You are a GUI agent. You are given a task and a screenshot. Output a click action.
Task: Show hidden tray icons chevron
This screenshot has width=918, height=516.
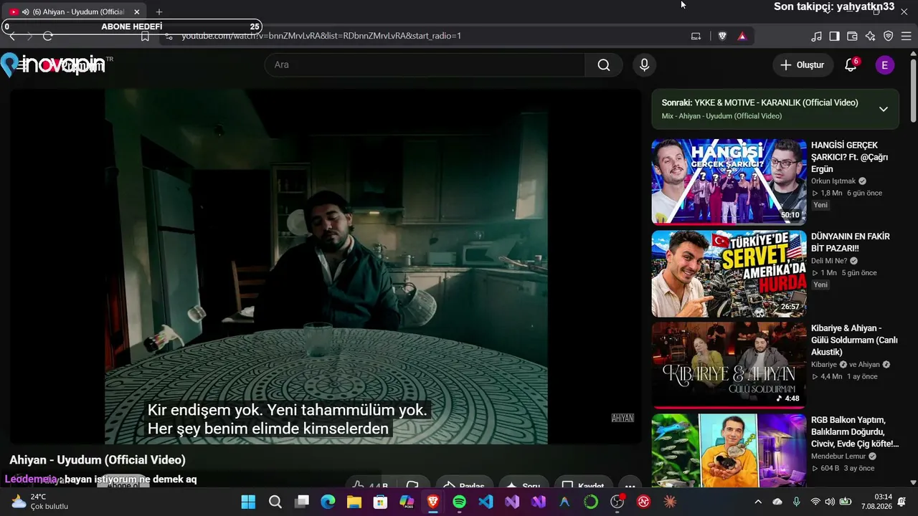(758, 502)
